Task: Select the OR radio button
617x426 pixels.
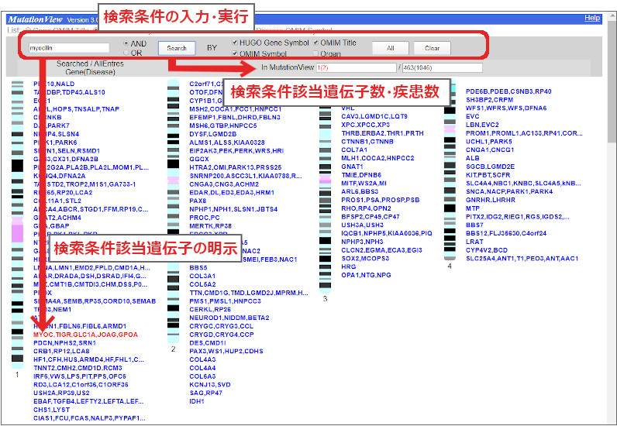Action: (x=127, y=53)
